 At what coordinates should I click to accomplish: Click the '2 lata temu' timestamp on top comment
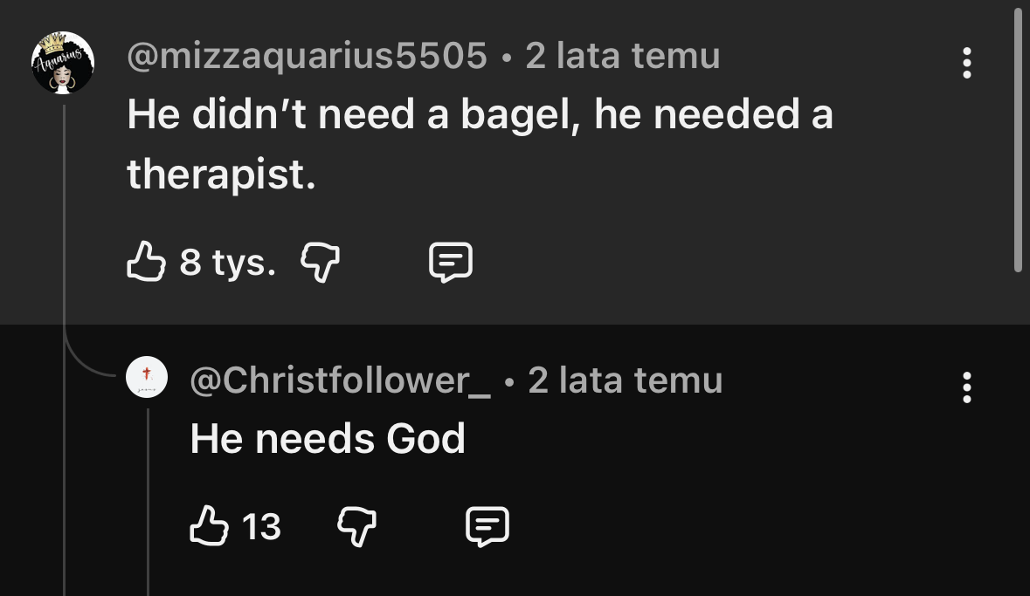coord(623,55)
